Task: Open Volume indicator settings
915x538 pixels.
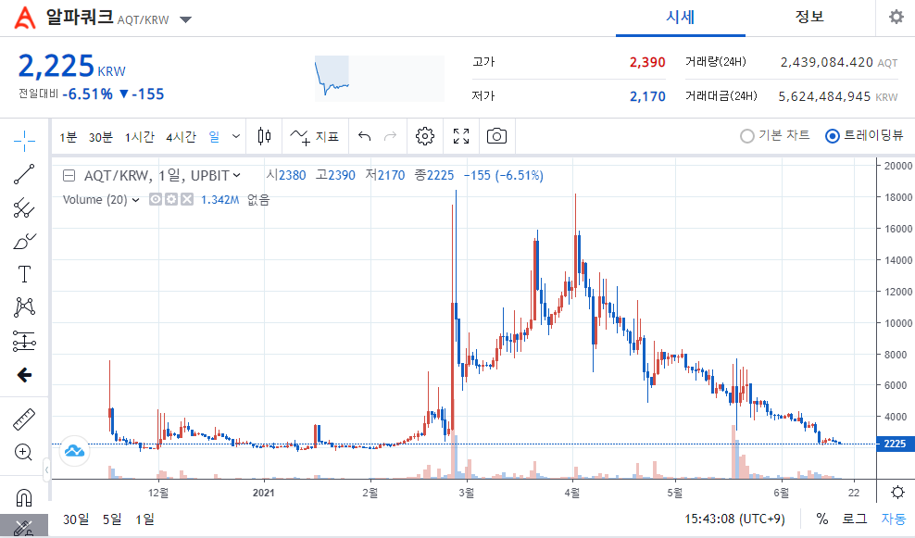Action: [171, 200]
